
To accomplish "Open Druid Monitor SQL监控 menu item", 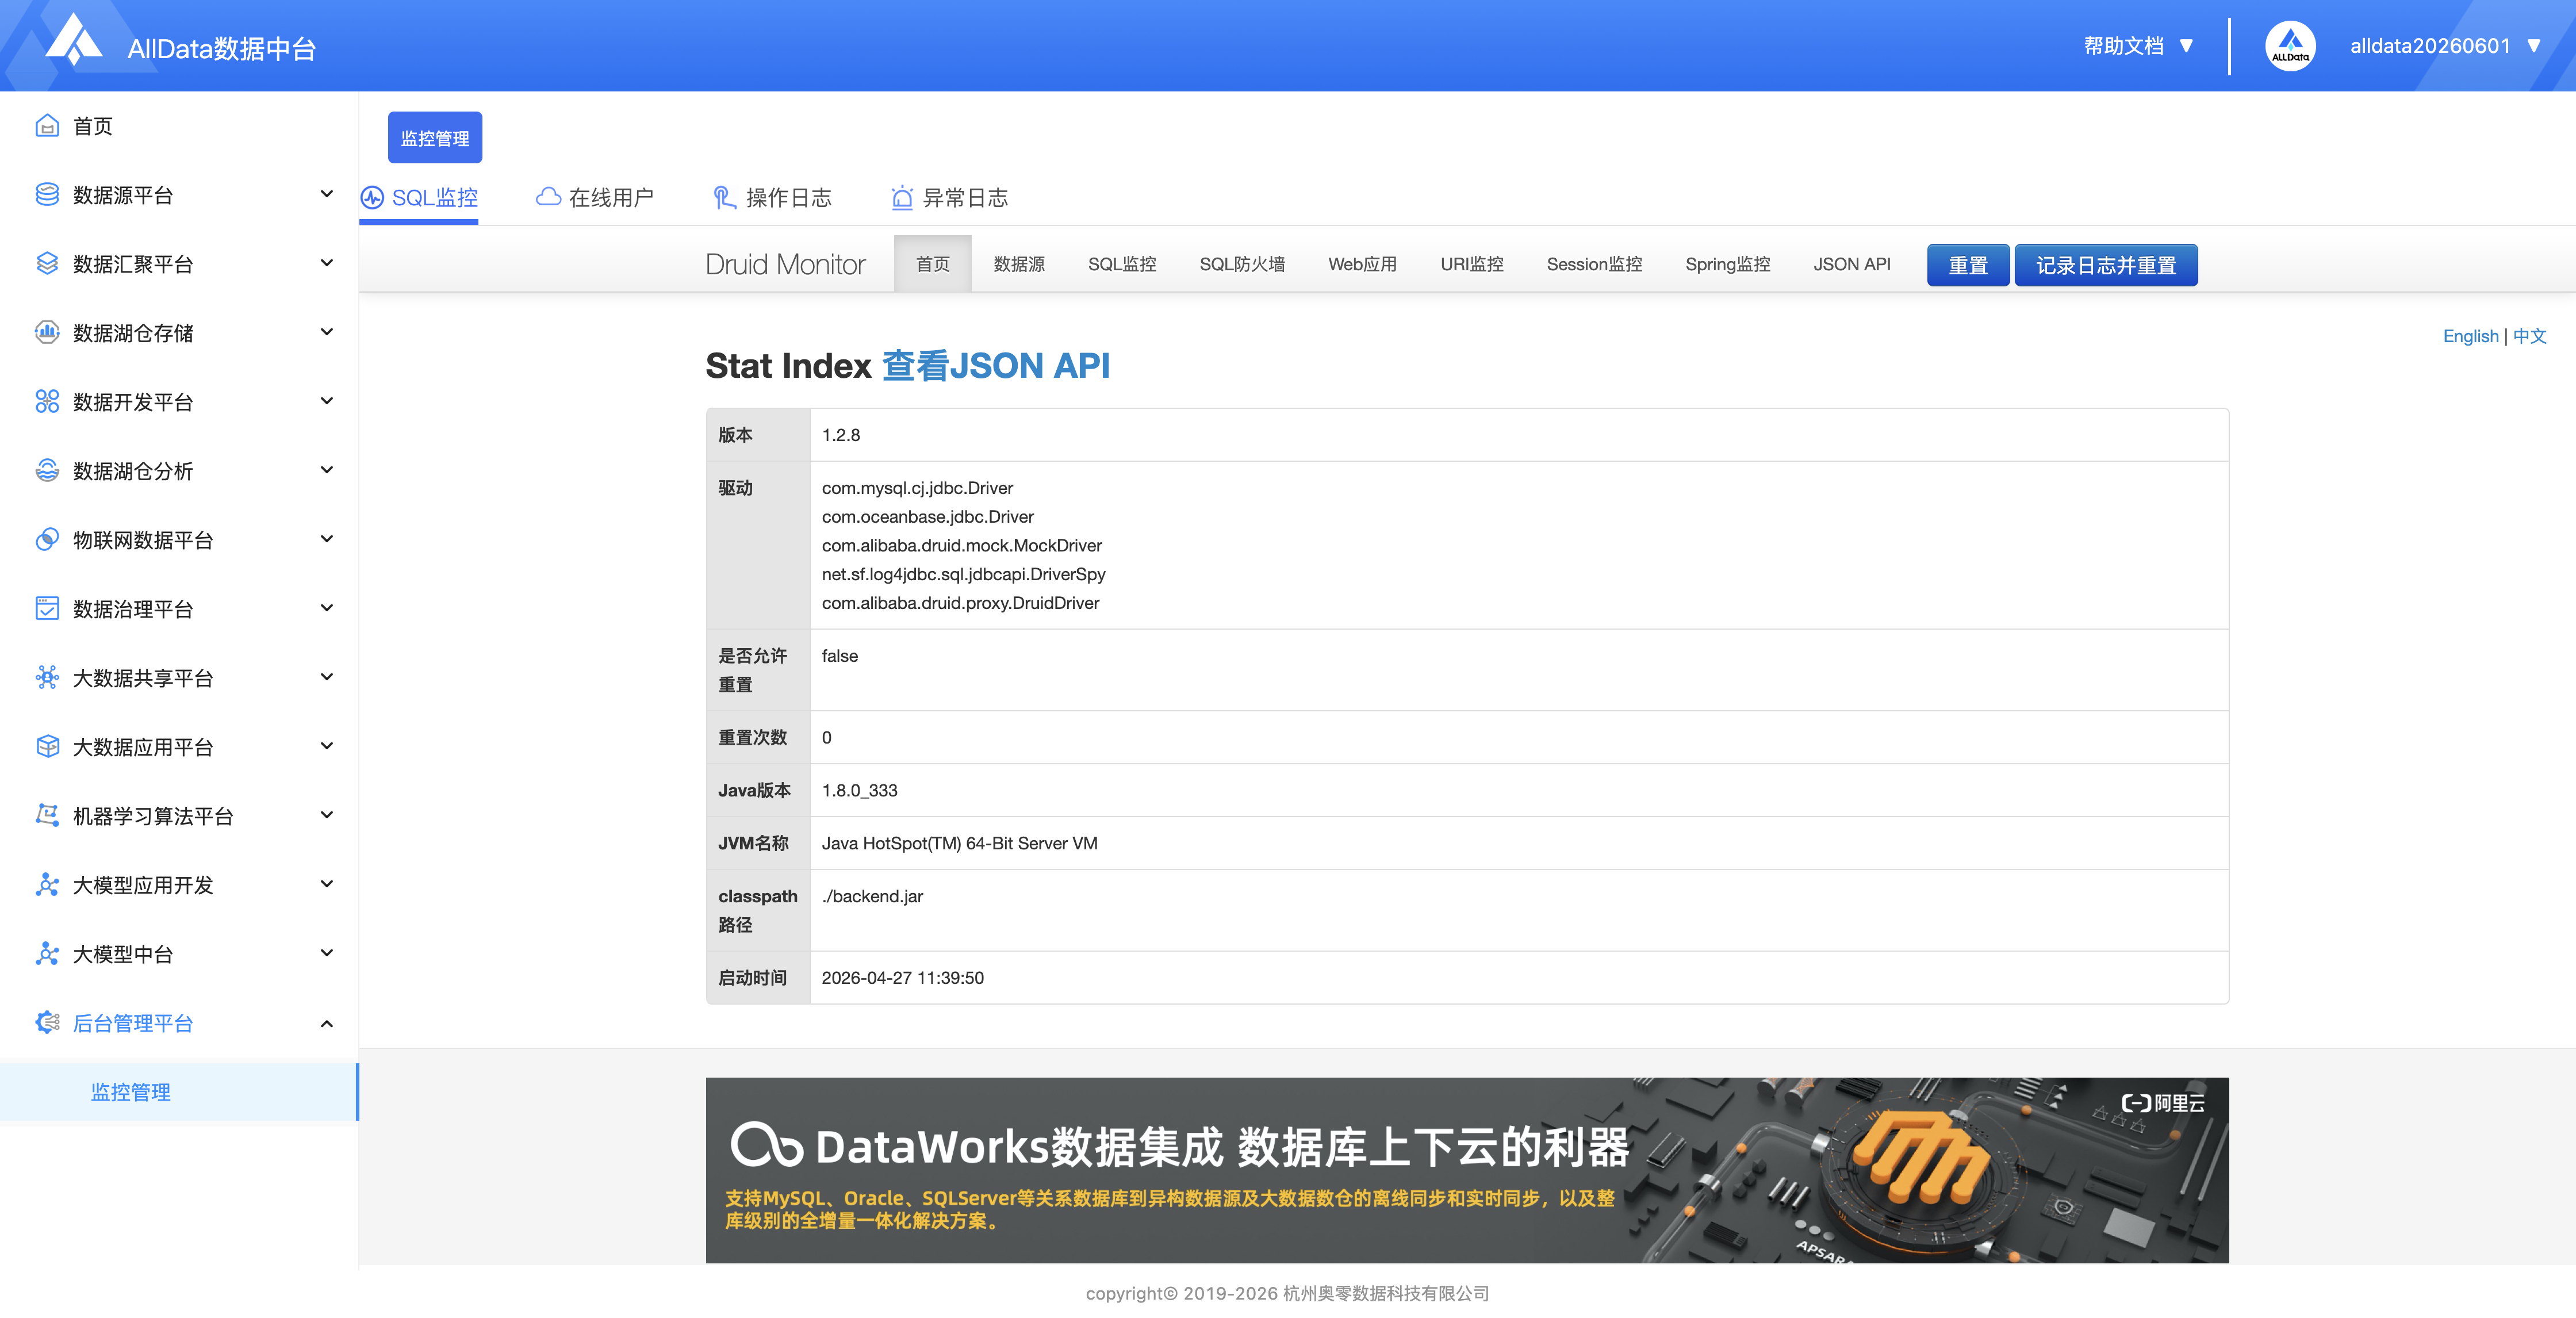I will 1122,264.
